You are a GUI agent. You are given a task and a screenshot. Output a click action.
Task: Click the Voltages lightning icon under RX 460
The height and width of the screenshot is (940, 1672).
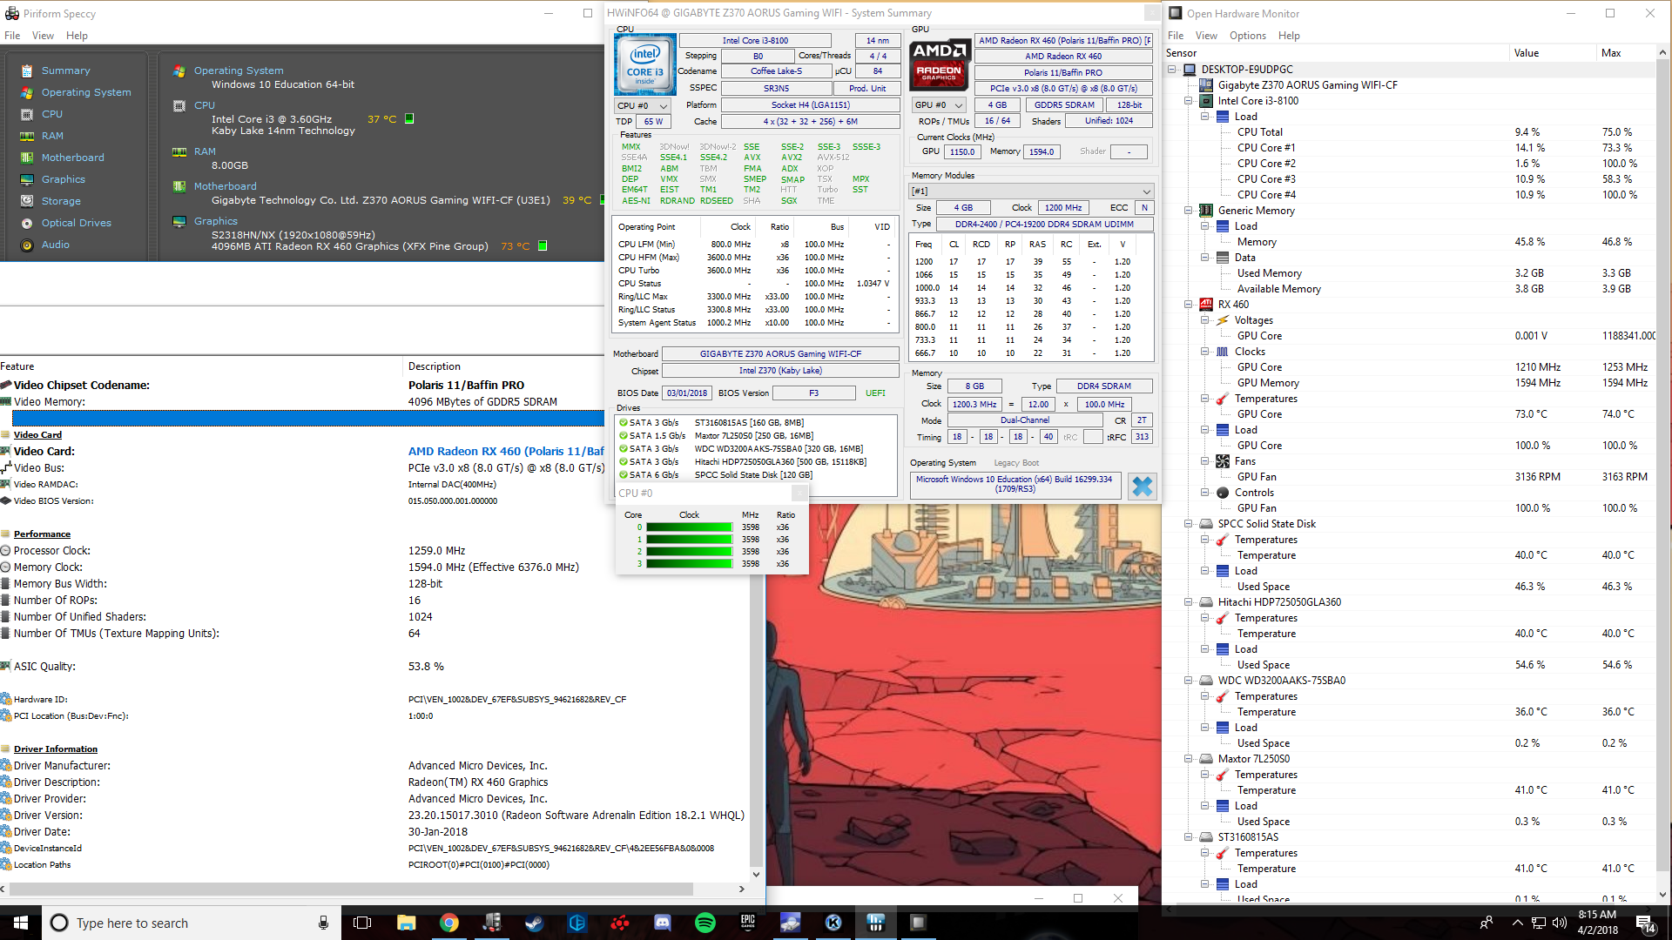1223,320
